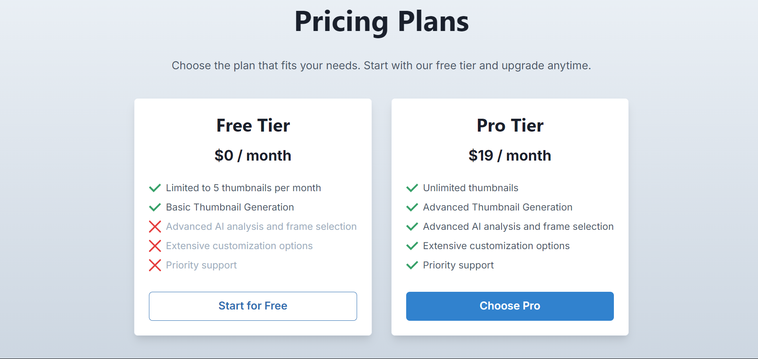Screen dimensions: 758x359
Task: Click the Pricing Plans title
Action: pyautogui.click(x=382, y=21)
